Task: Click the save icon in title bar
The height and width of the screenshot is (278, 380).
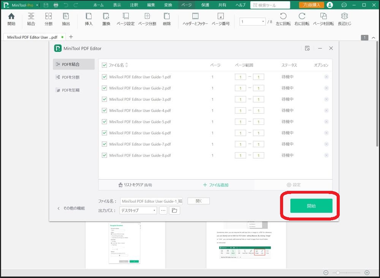Action: coord(46,5)
